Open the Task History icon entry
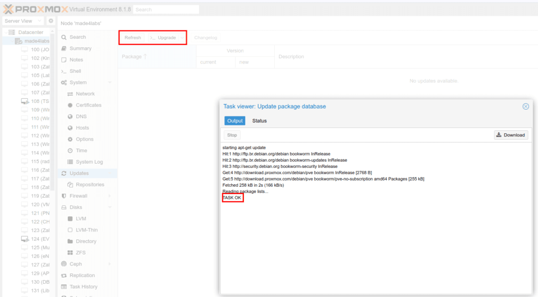Screen dimensions: 538x297 click(64, 287)
